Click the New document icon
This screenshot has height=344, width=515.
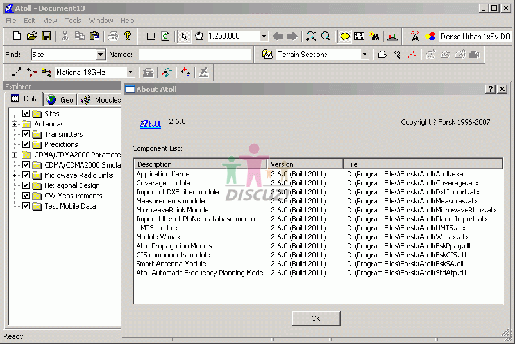tap(17, 37)
